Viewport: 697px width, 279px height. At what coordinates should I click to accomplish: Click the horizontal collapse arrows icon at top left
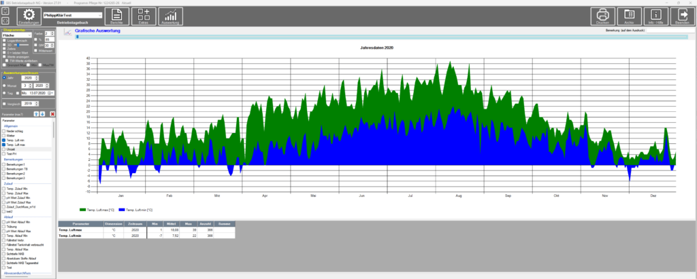click(x=5, y=20)
